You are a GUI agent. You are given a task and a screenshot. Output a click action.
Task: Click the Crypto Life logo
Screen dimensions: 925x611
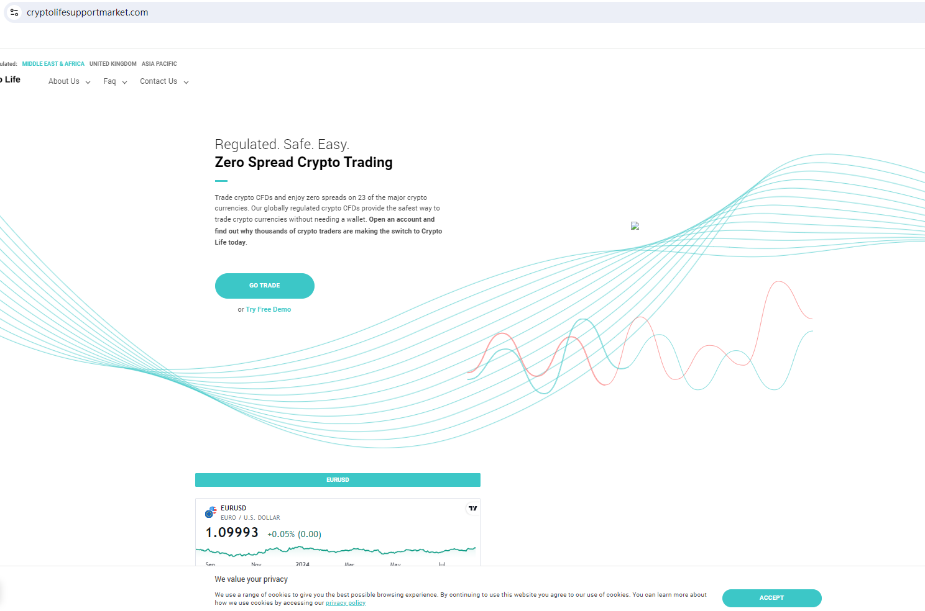tap(9, 79)
